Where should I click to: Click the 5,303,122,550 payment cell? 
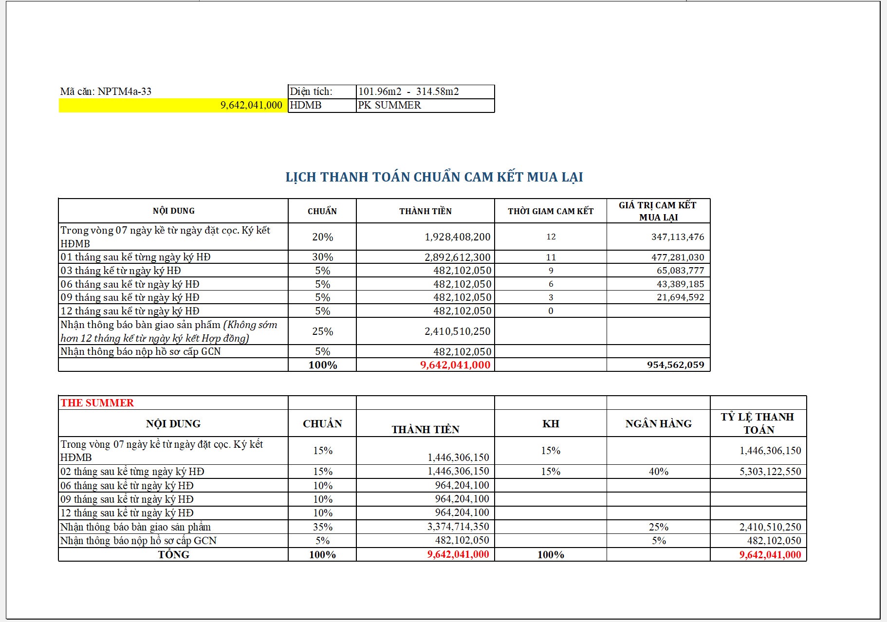770,472
